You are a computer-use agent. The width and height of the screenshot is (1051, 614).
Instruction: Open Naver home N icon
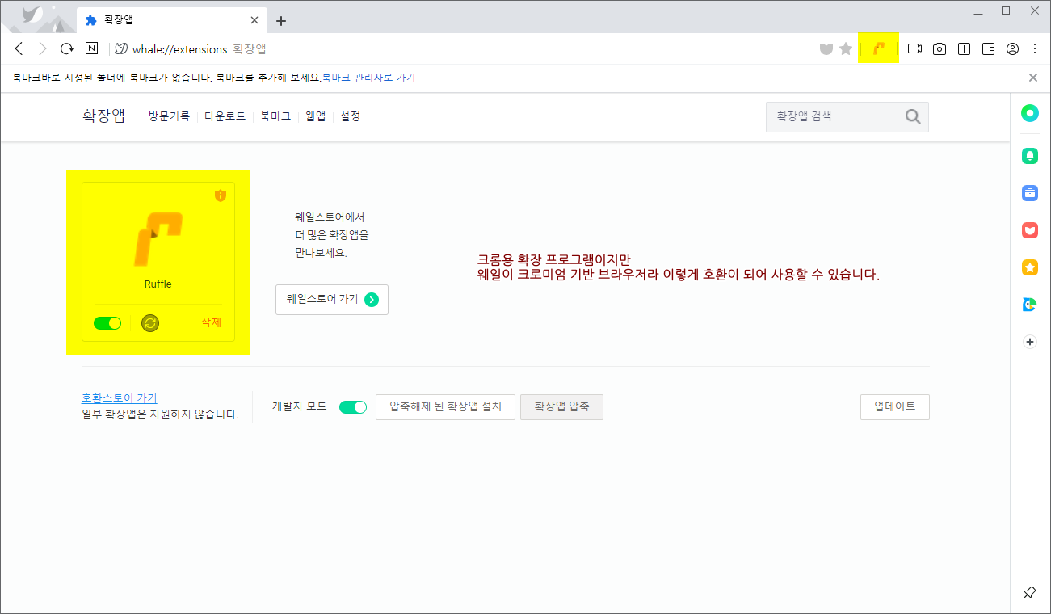(x=92, y=48)
